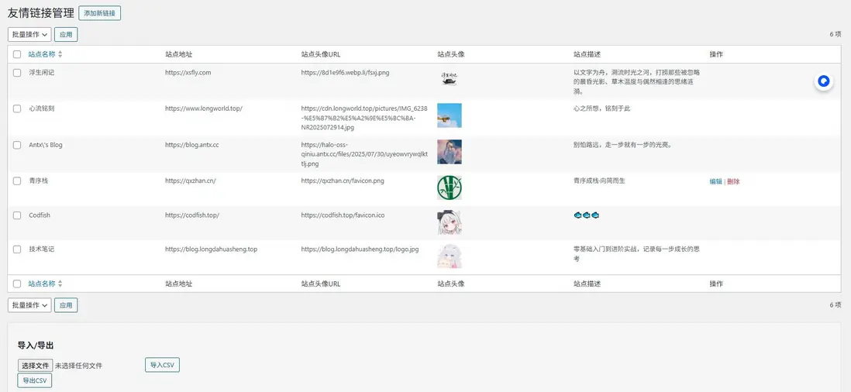Viewport: 851px width, 392px height.
Task: Click the fish emoji description in Codfish row
Action: point(586,215)
